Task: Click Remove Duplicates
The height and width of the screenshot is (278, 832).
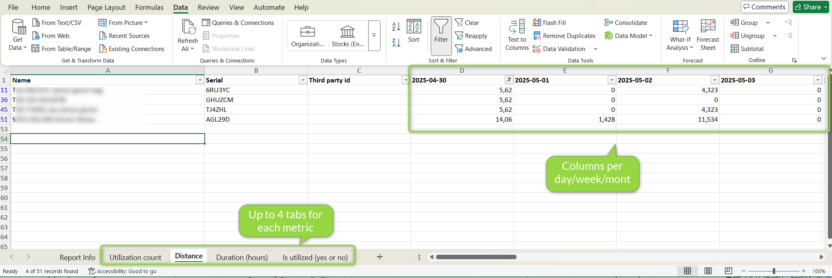Action: [x=564, y=36]
